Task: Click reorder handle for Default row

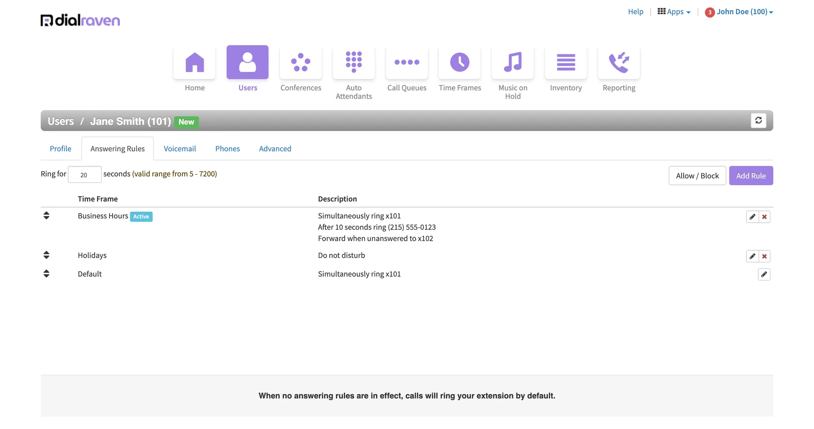Action: [46, 274]
